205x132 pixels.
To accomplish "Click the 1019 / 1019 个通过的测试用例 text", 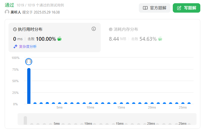I will coord(40,5).
